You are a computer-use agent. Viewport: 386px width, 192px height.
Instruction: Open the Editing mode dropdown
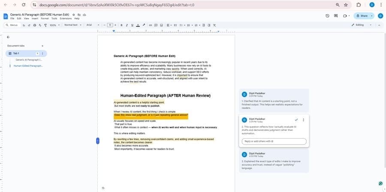(361, 25)
